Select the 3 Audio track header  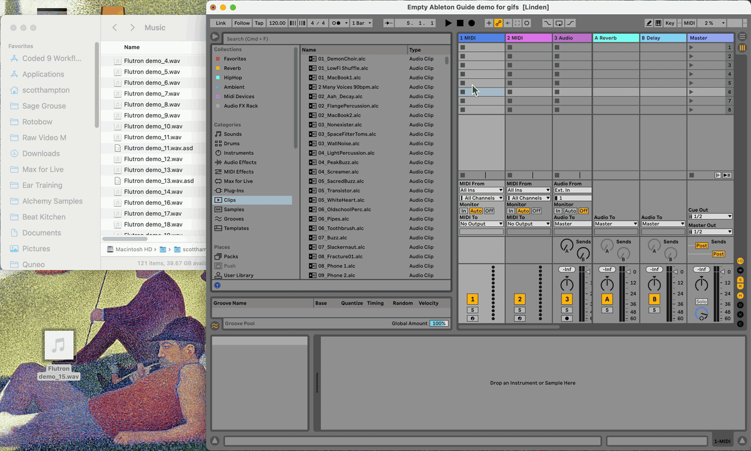pyautogui.click(x=572, y=37)
